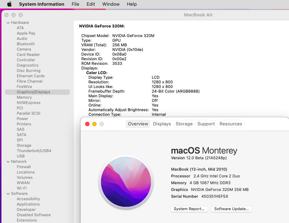The image size is (289, 223).
Task: Select Fibre Channel in the sidebar
Action: pos(30,81)
